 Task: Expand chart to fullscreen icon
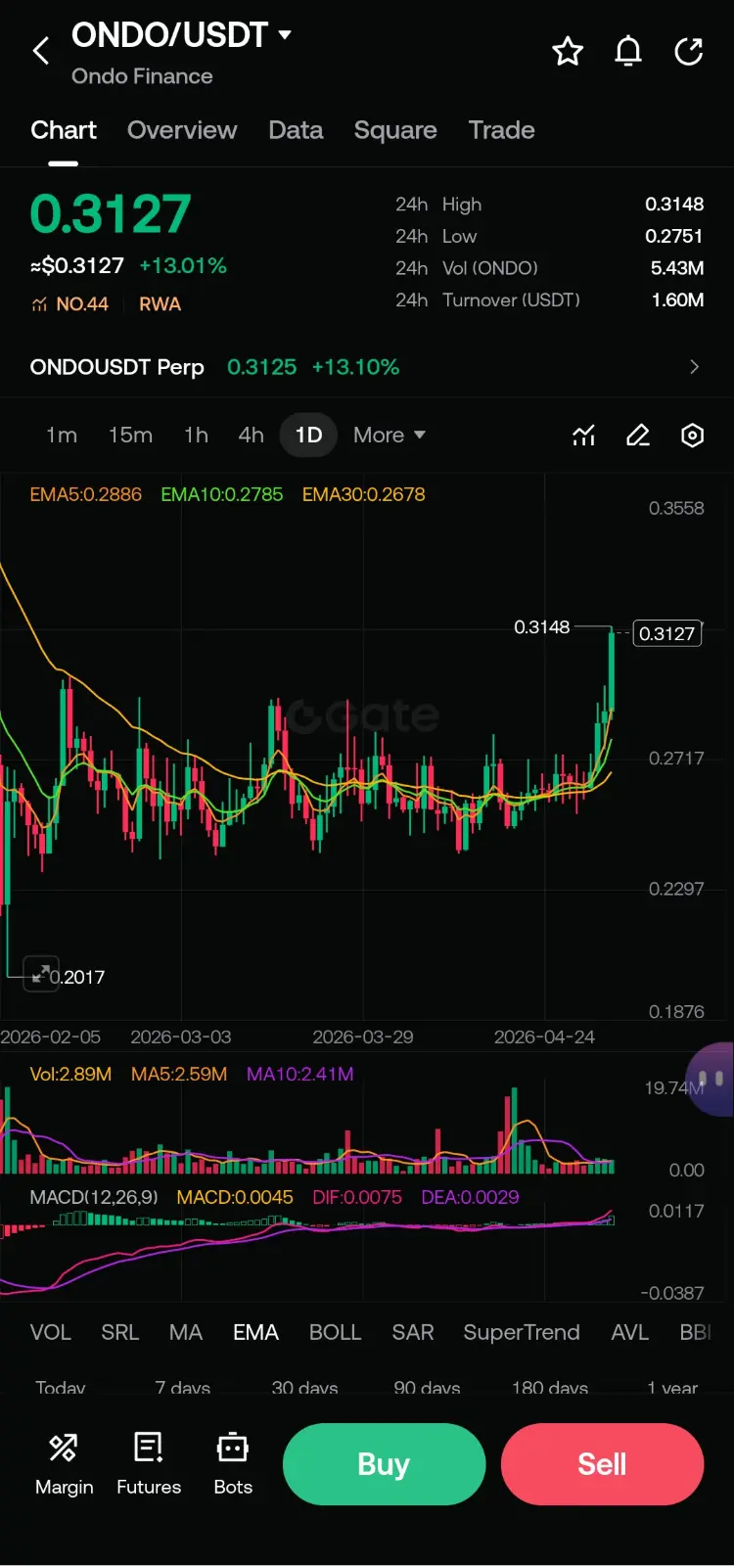(x=41, y=974)
